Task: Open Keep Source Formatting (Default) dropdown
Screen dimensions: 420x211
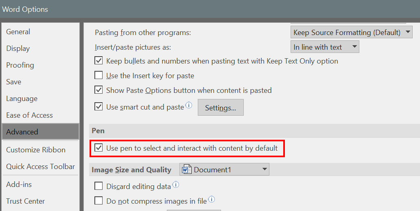Action: 352,32
